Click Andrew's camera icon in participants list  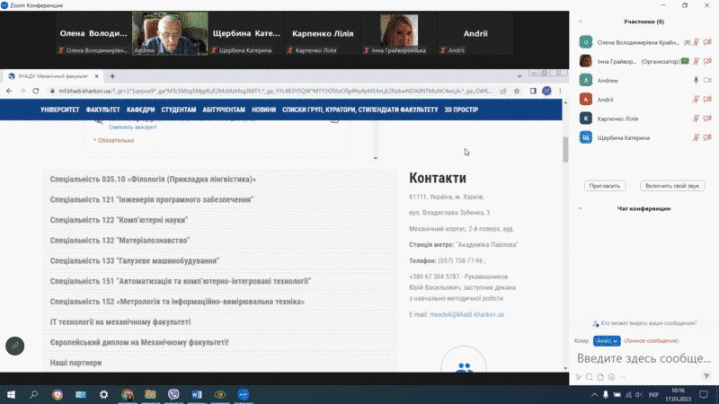pyautogui.click(x=708, y=80)
